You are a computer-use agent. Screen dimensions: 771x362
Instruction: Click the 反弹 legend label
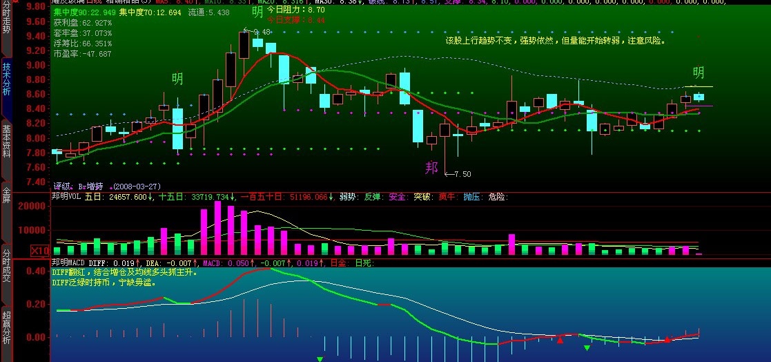click(x=373, y=197)
